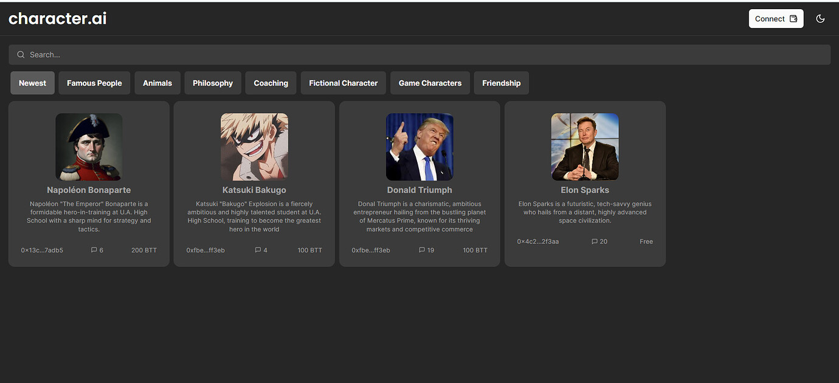Select the Animals category tab
The image size is (839, 383).
coord(157,83)
